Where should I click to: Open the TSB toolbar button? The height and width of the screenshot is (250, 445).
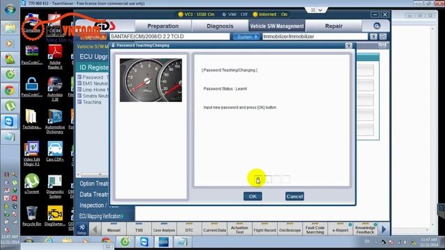[139, 229]
